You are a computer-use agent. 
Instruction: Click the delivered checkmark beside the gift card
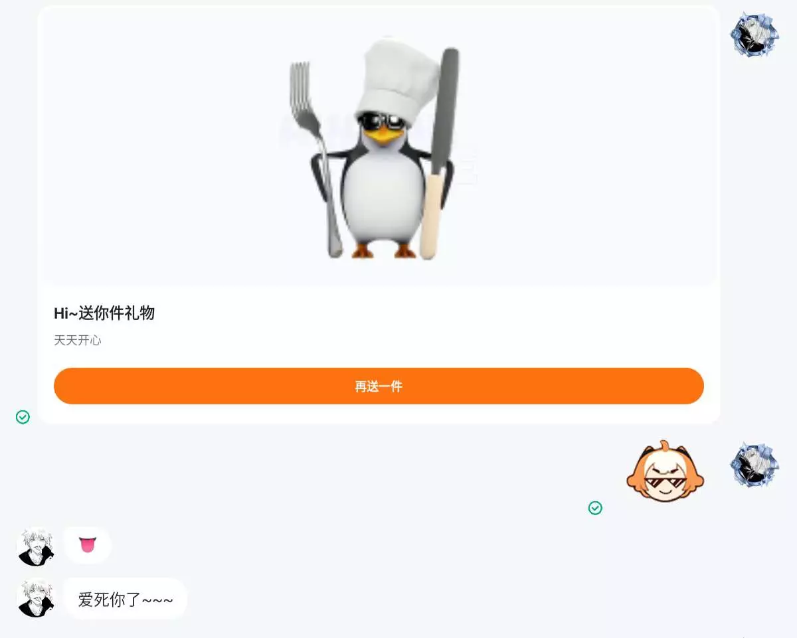23,417
